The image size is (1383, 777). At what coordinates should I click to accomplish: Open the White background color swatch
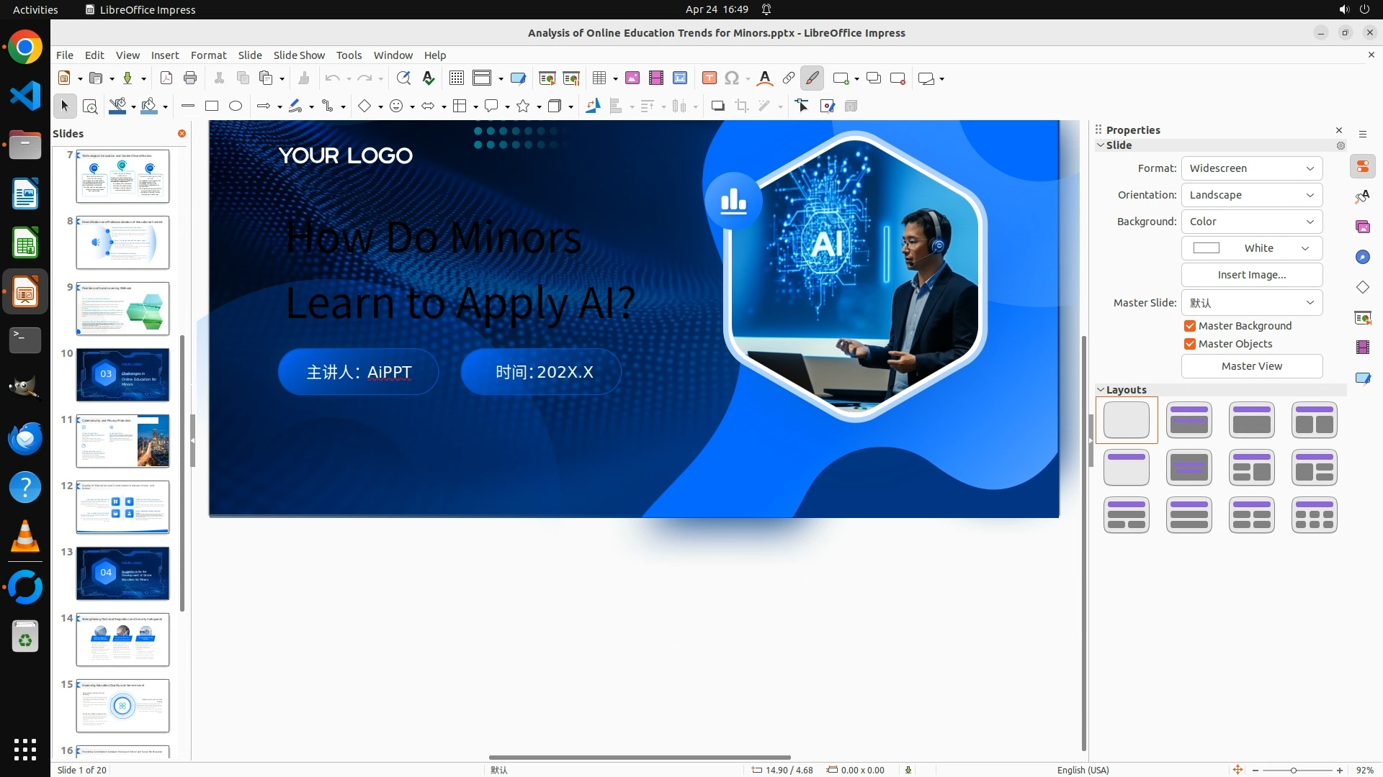point(1251,248)
